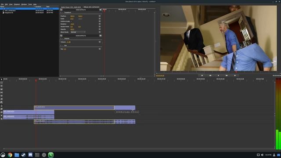Open the Playback menu

coord(17,4)
